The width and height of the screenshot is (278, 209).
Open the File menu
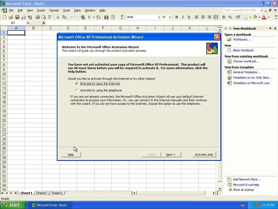click(x=11, y=10)
